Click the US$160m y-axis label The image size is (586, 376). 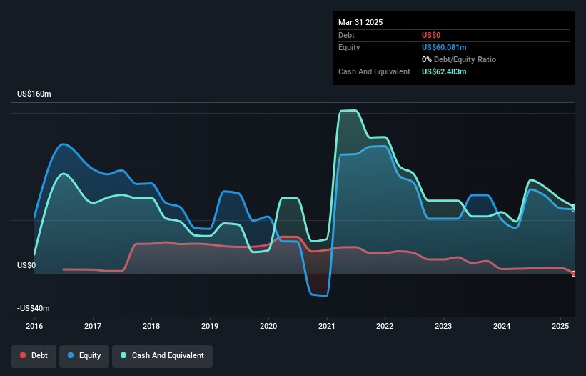coord(34,94)
